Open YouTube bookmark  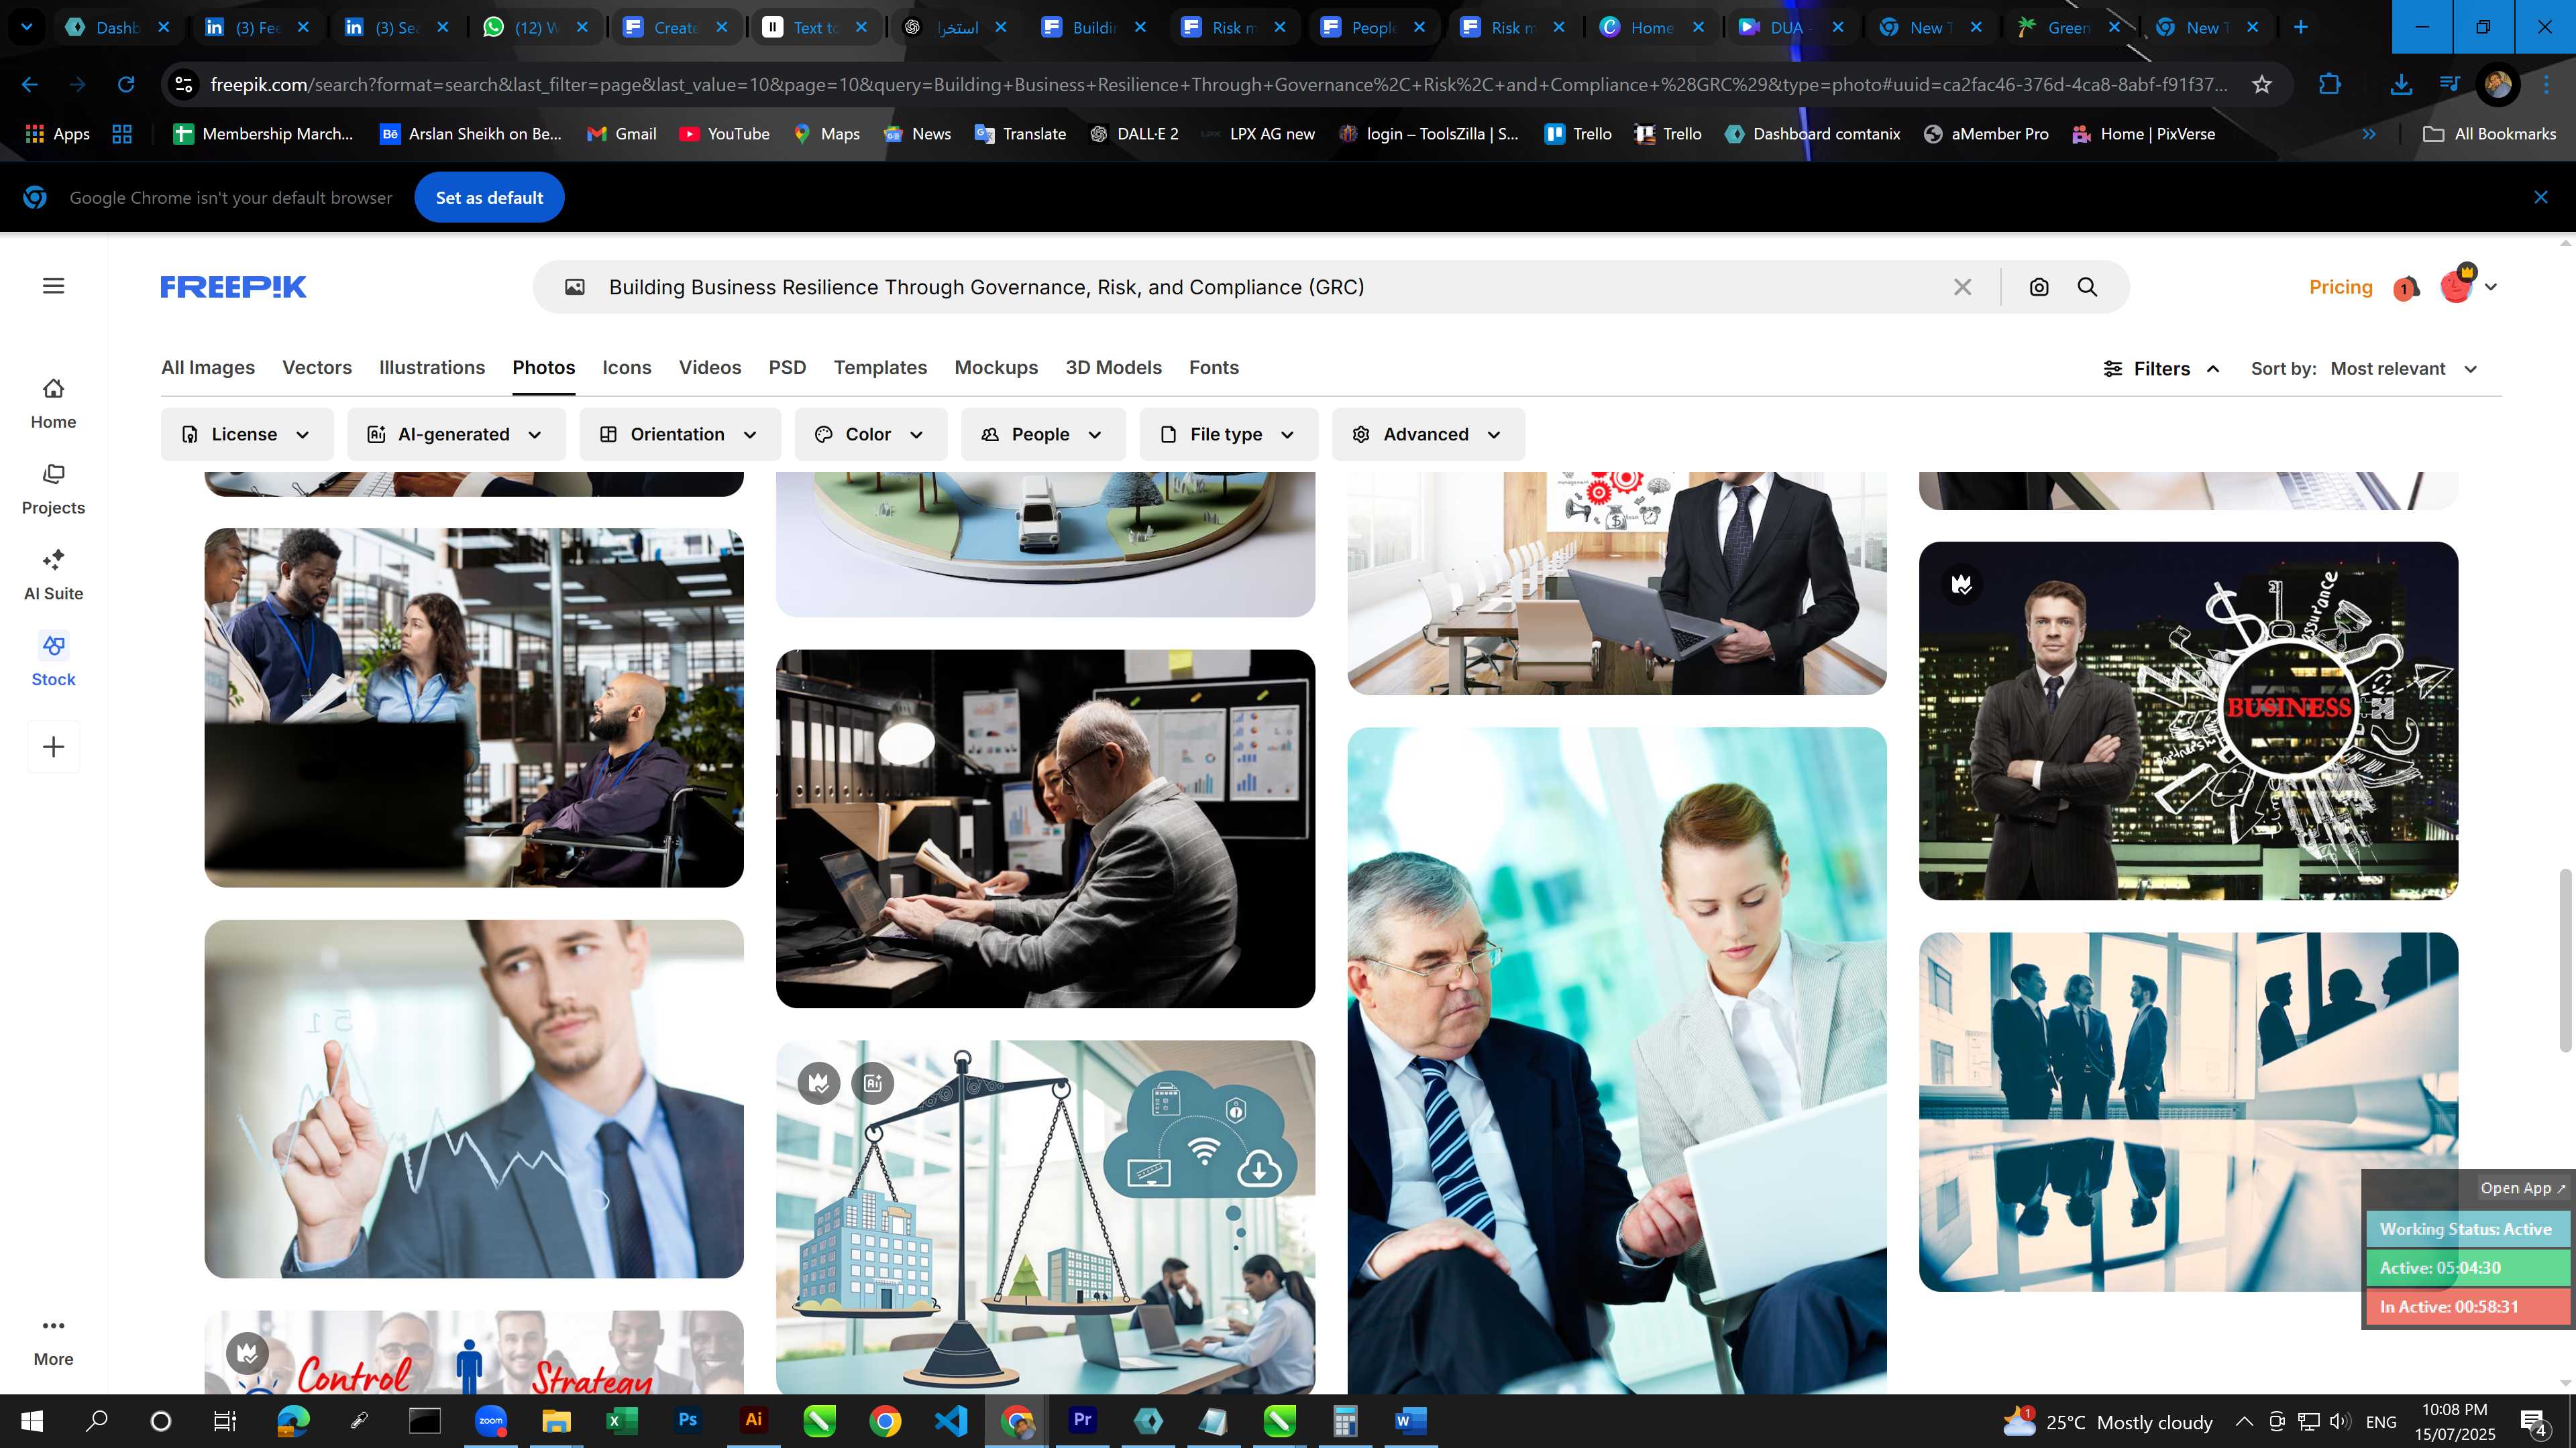(725, 134)
